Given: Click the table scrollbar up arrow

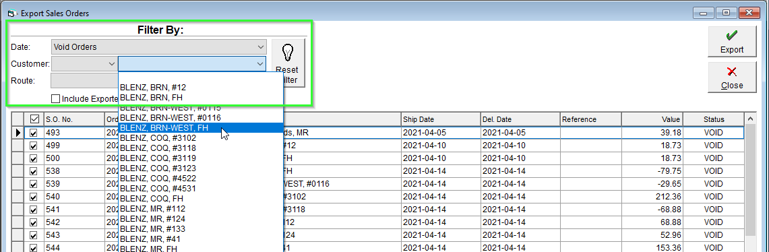Looking at the screenshot, I should (749, 119).
